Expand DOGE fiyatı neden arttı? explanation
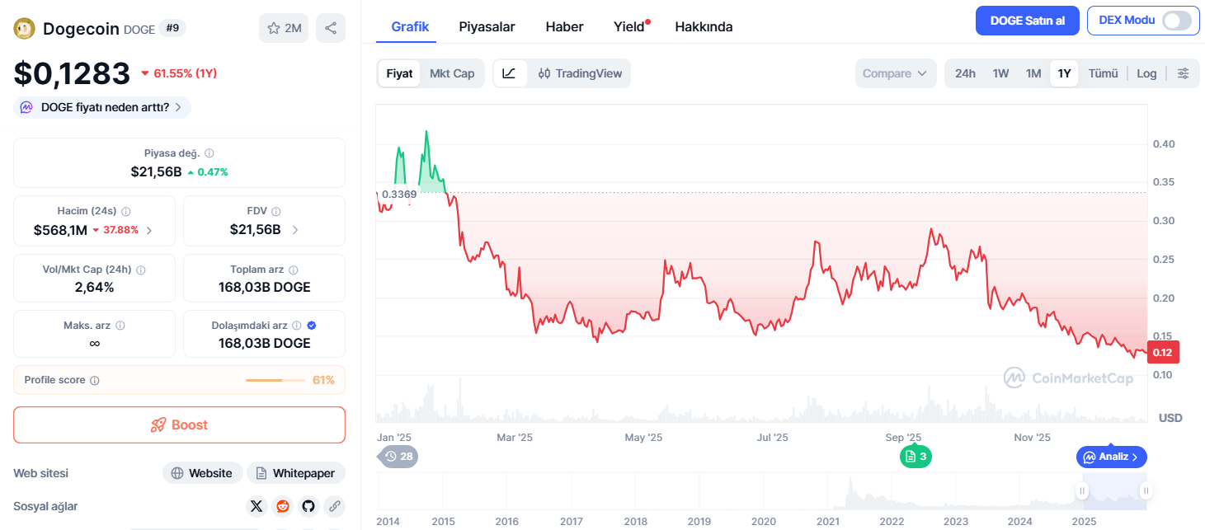Image resolution: width=1205 pixels, height=530 pixels. (x=102, y=107)
